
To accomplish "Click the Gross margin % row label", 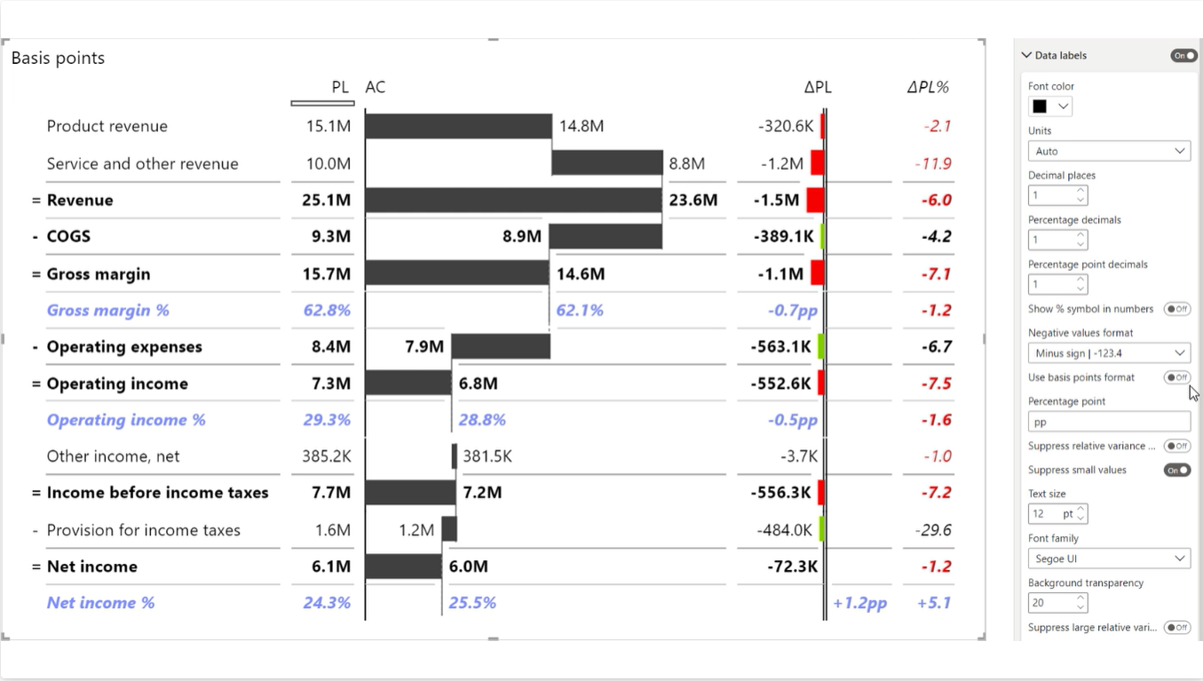I will coord(107,310).
